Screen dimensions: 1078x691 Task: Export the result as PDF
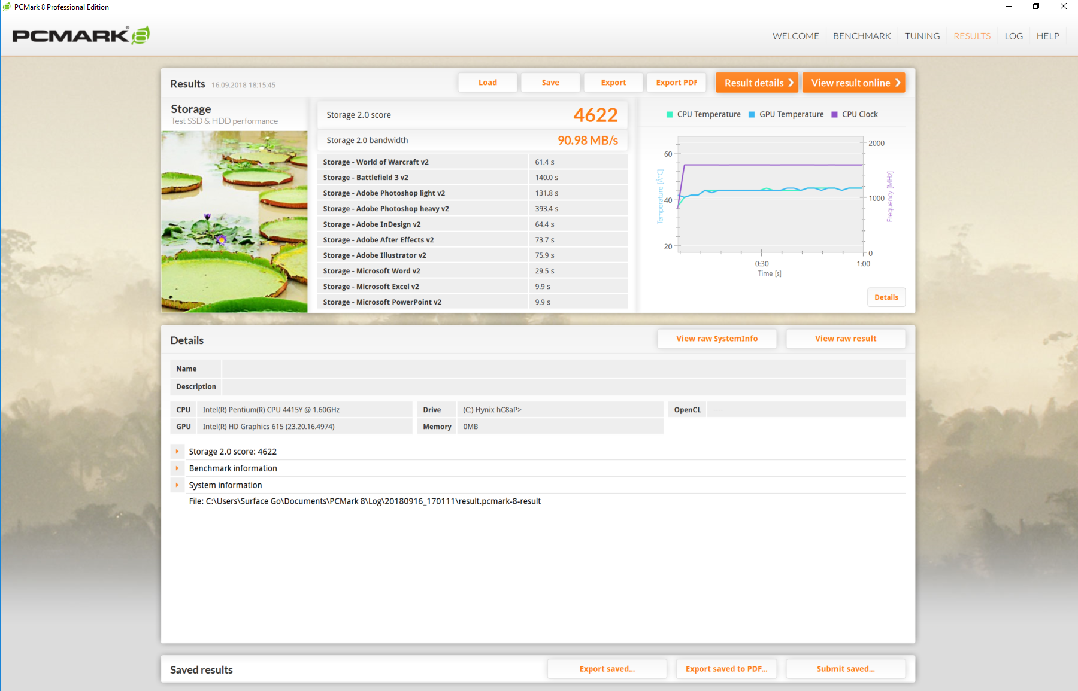[x=676, y=83]
